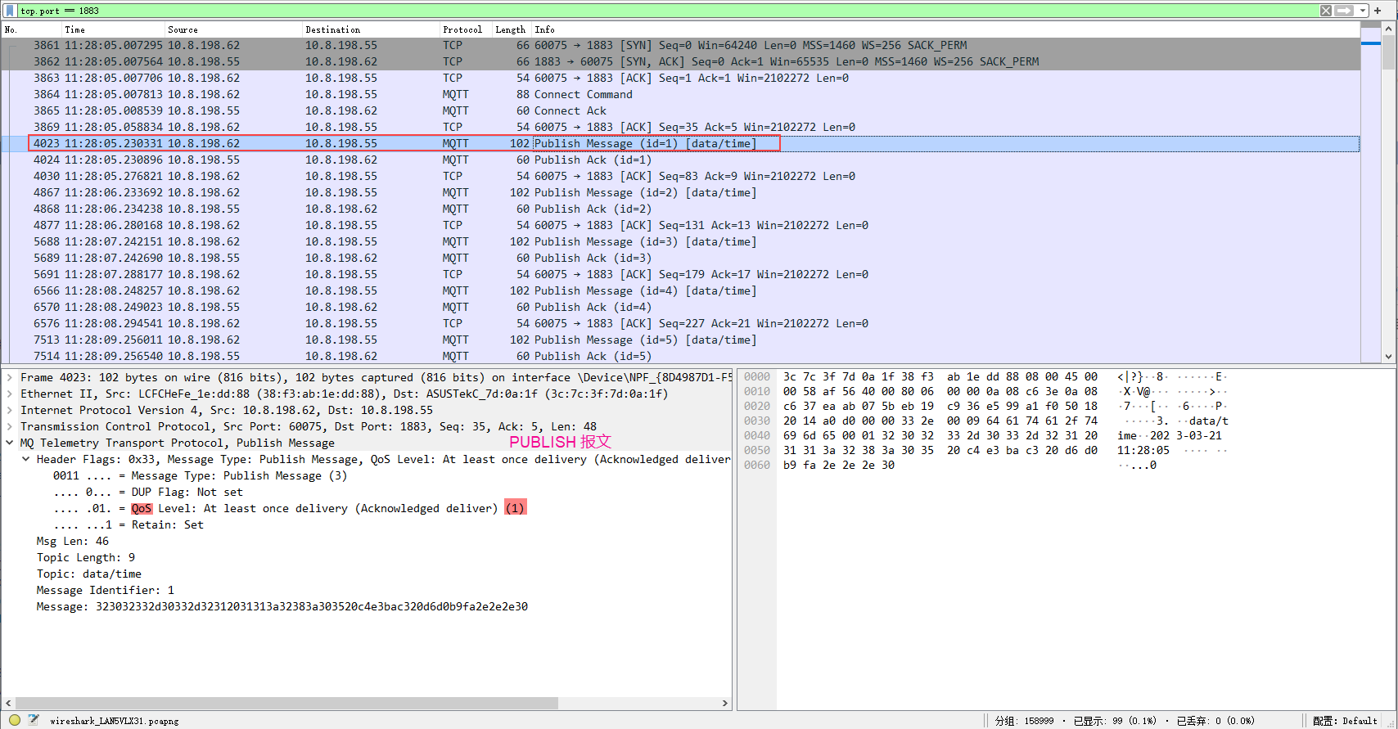Select packet 6570 Publish Ack (id=4) row

(x=680, y=307)
